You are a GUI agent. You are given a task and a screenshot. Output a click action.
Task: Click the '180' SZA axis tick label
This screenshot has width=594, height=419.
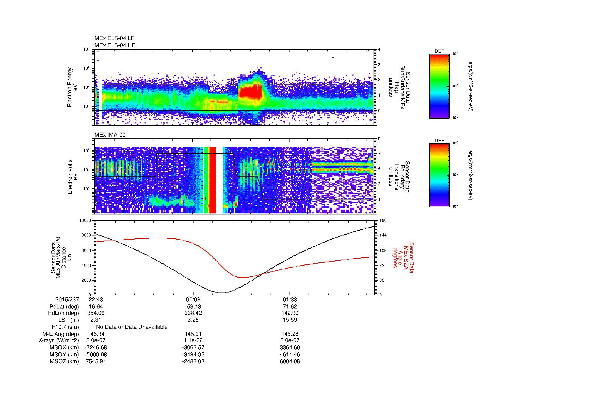(383, 221)
